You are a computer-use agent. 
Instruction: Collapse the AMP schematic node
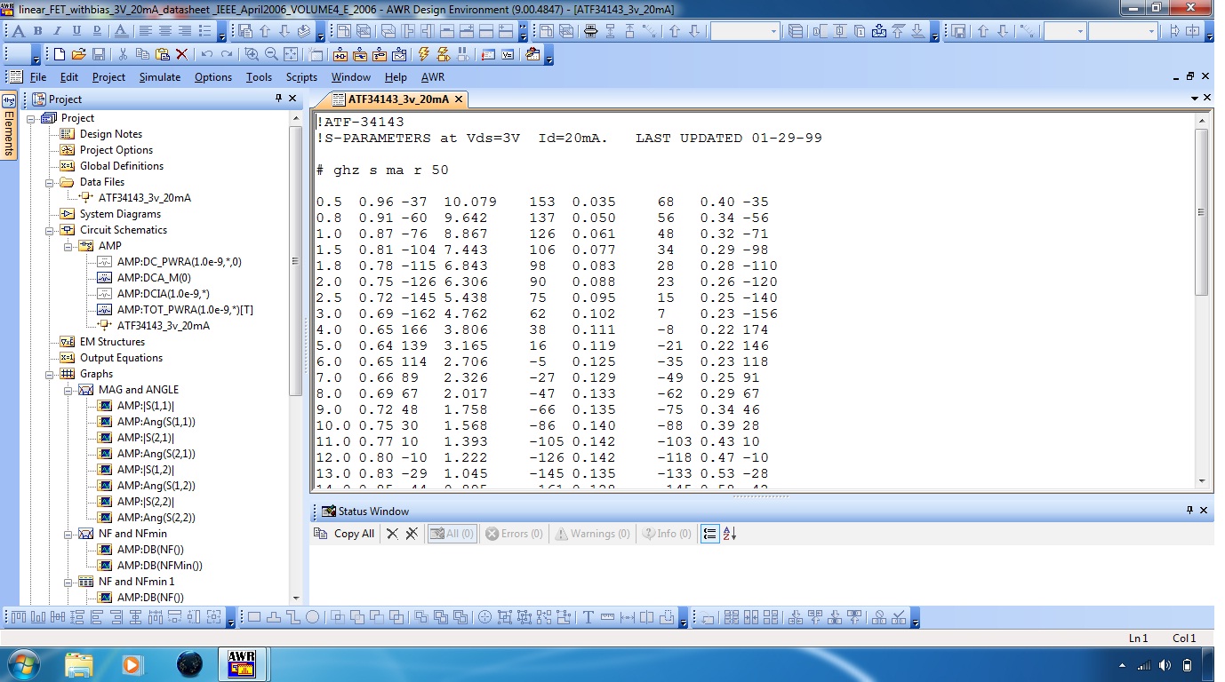[x=68, y=246]
